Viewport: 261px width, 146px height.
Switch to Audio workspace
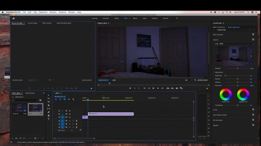click(144, 18)
